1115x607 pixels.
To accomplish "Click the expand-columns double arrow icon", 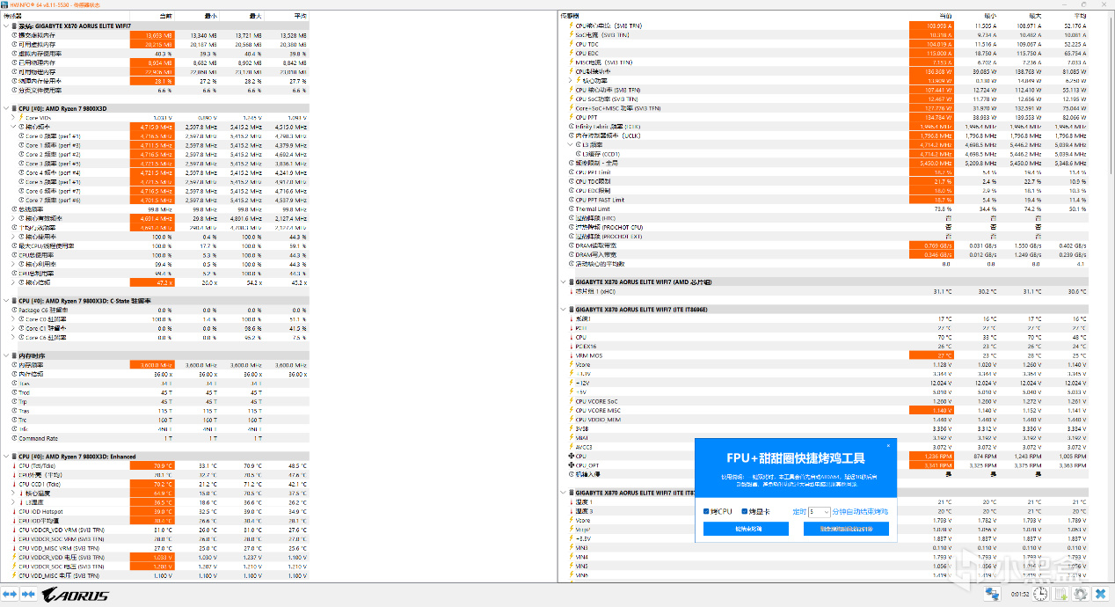I will click(x=10, y=595).
